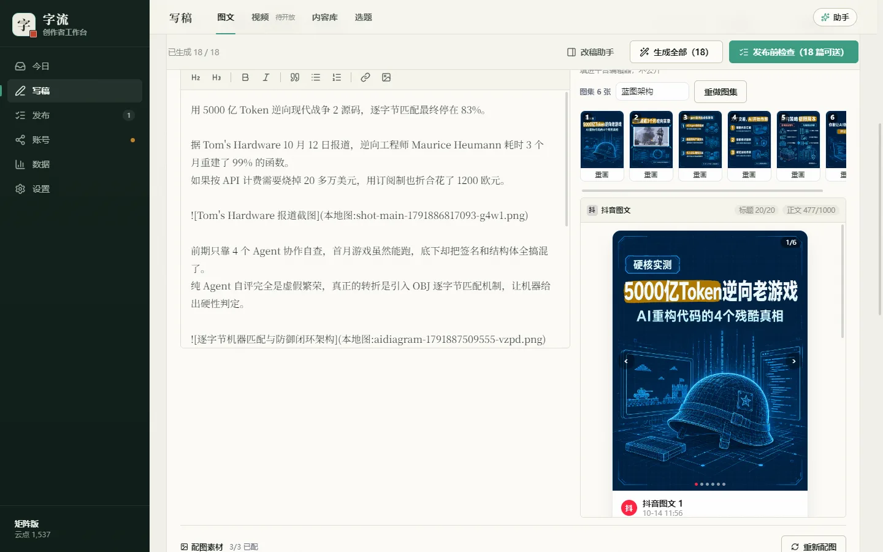The width and height of the screenshot is (883, 552).
Task: Edit the 蓝图架构 style input field
Action: (x=652, y=91)
